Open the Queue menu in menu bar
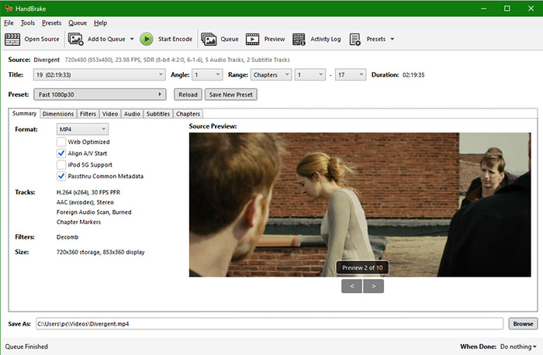543x355 pixels. point(78,22)
